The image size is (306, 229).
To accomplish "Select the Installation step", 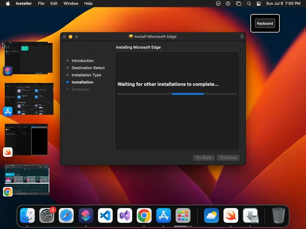I will click(x=82, y=82).
